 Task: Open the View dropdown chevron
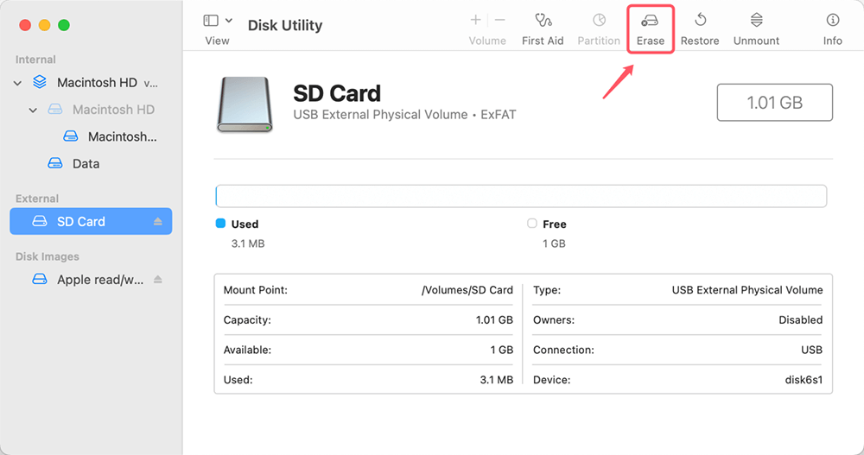coord(229,21)
